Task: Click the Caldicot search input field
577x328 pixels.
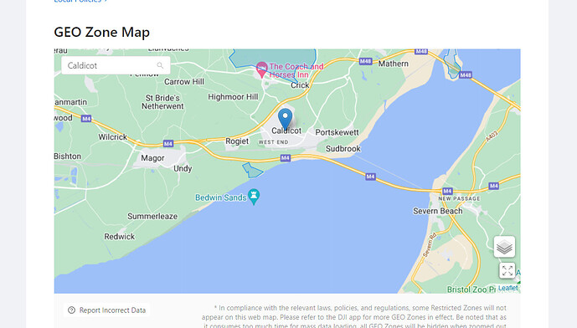Action: [116, 65]
